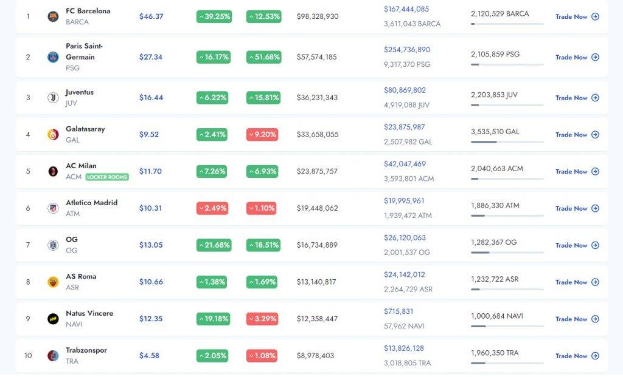Select the Natus Vincere token name

click(x=89, y=313)
